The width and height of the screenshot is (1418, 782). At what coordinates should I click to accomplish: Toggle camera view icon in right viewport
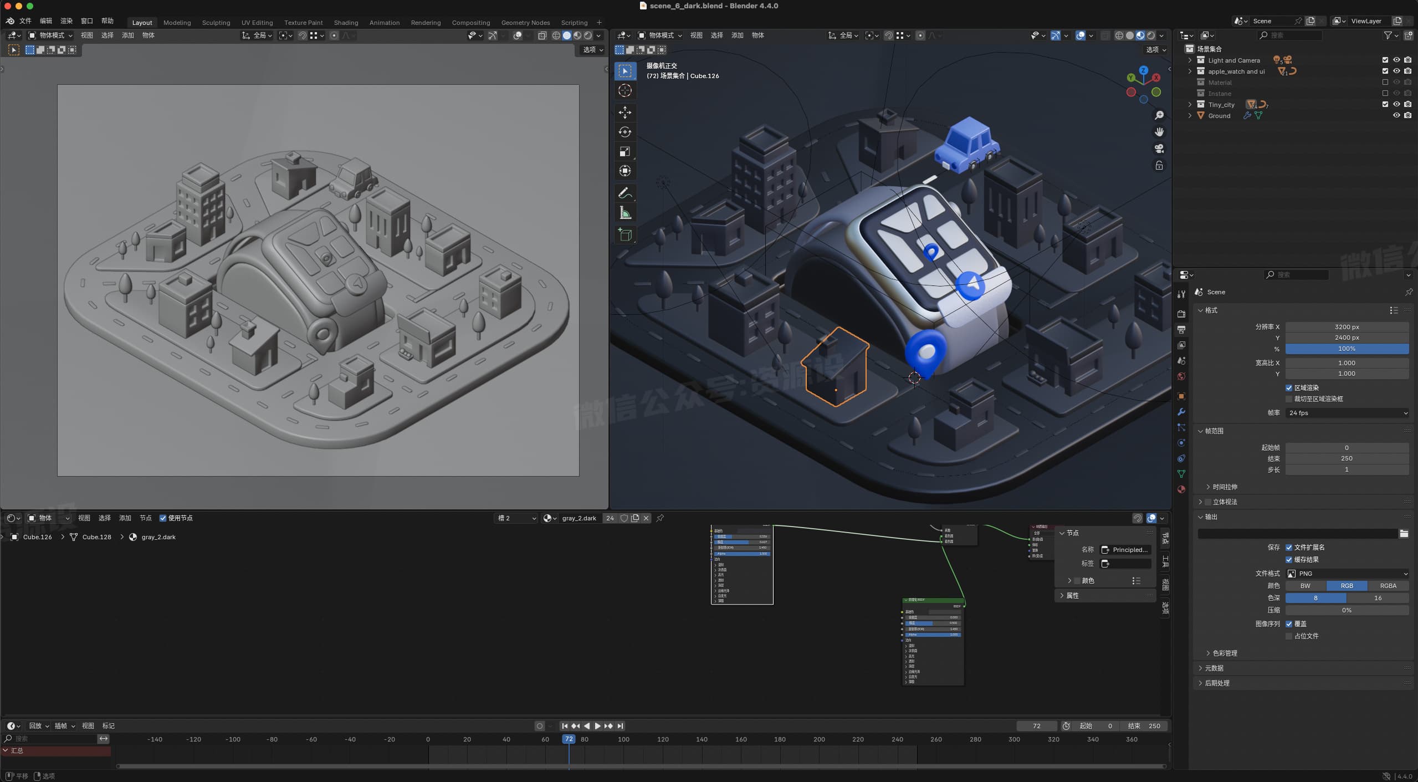point(1159,149)
